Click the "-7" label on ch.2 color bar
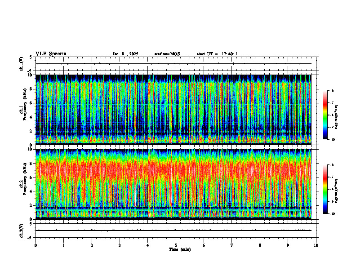This screenshot has height=275, width=356. coord(332,177)
